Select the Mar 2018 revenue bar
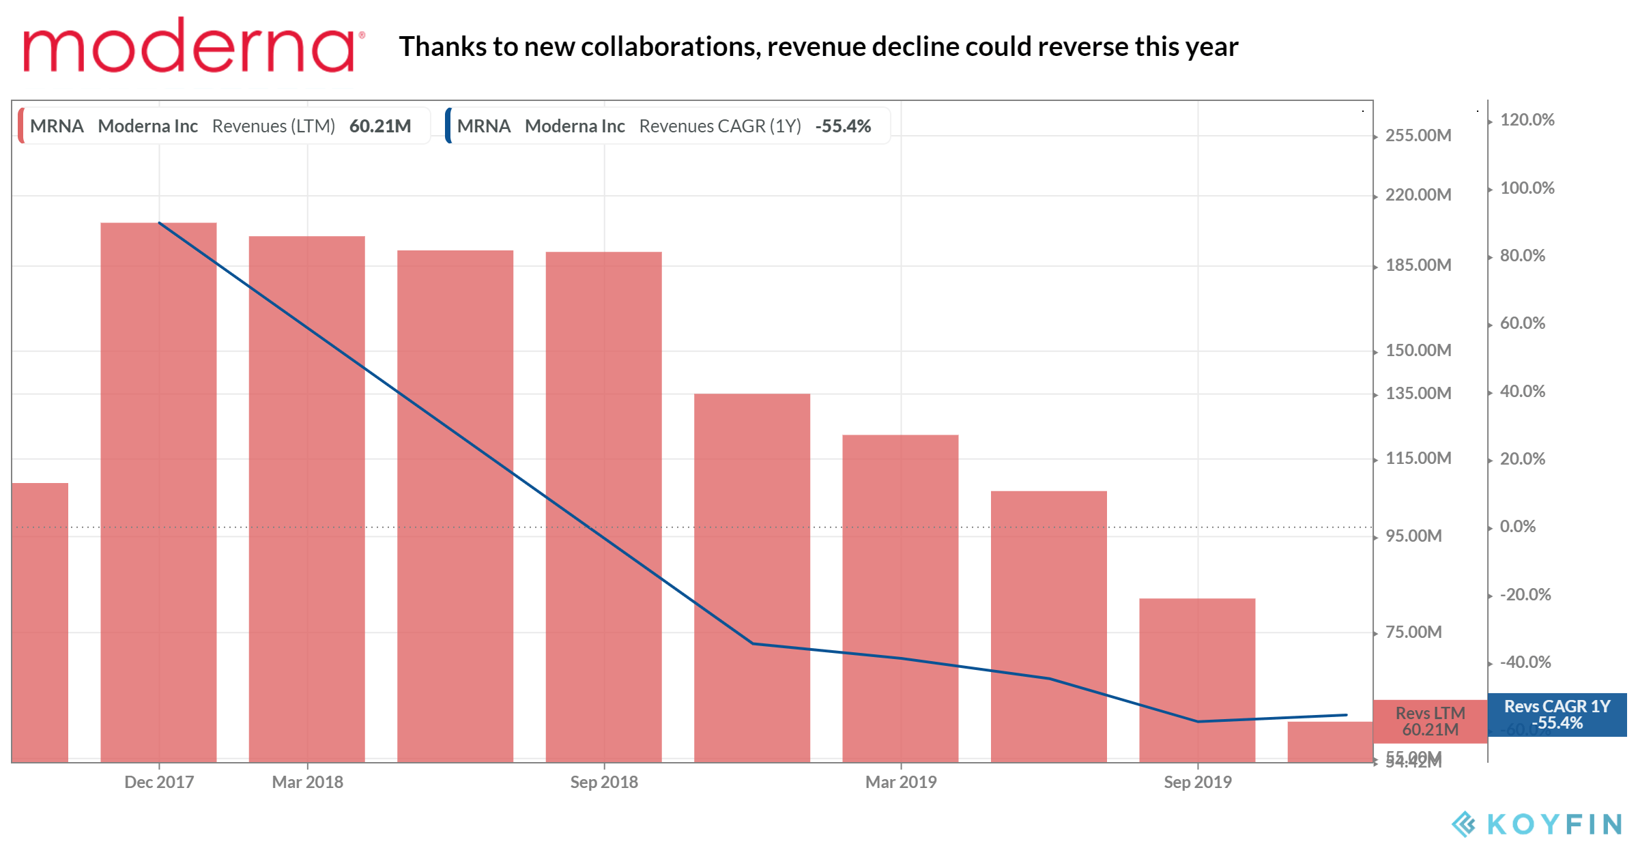The image size is (1638, 846). click(x=307, y=499)
